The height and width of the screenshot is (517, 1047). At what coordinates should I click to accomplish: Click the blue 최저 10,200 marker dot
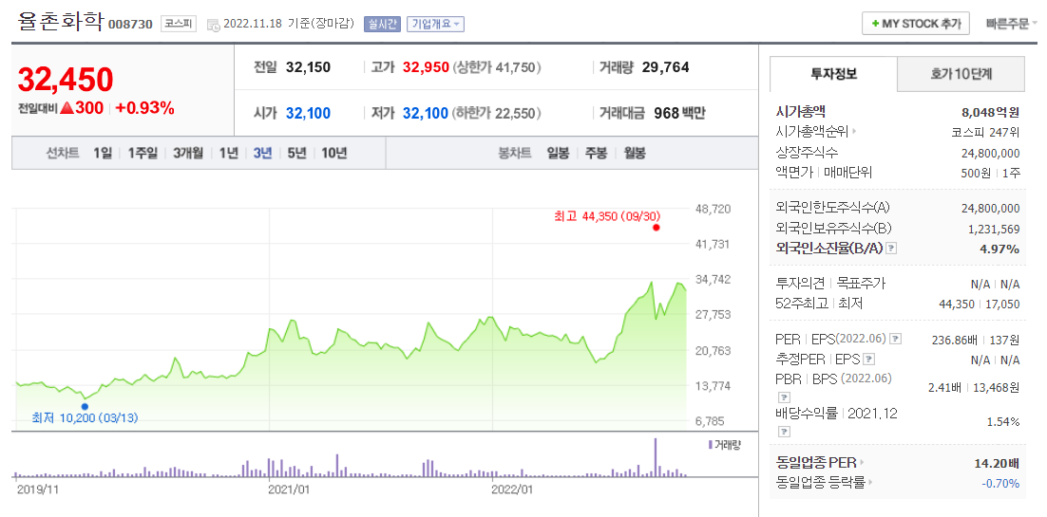pos(85,406)
